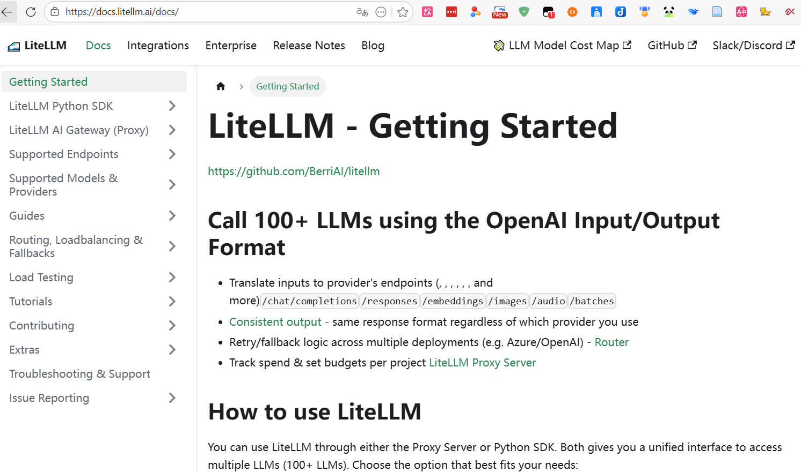Image resolution: width=801 pixels, height=472 pixels.
Task: Open the Docs navbar item
Action: tap(98, 46)
